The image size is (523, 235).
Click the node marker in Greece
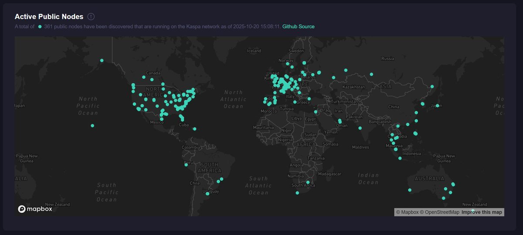click(295, 102)
